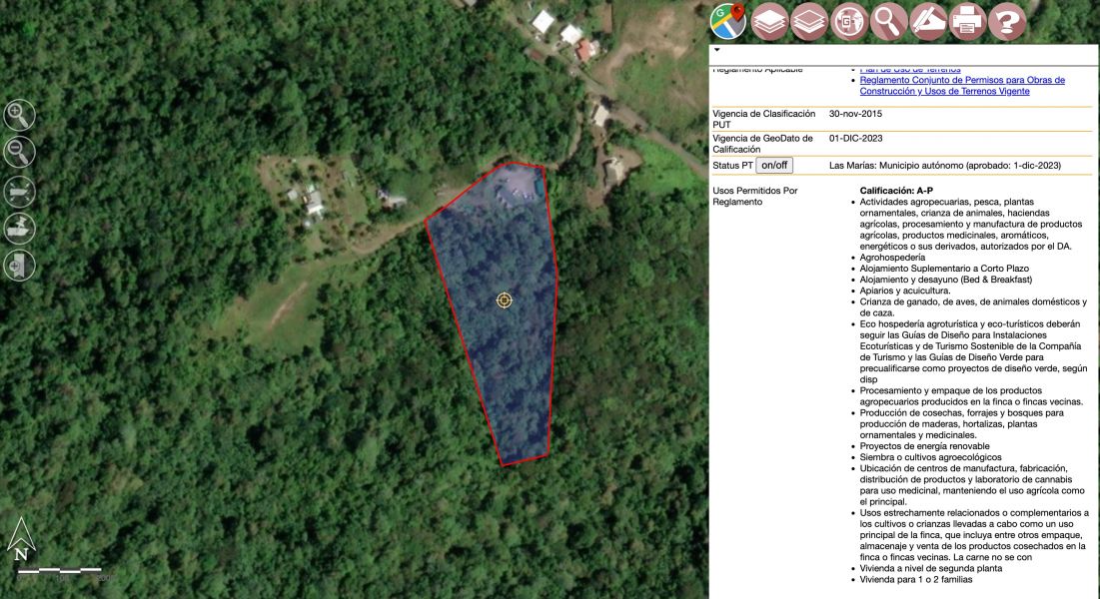
Task: Click the solid stacked layers icon
Action: coord(769,21)
